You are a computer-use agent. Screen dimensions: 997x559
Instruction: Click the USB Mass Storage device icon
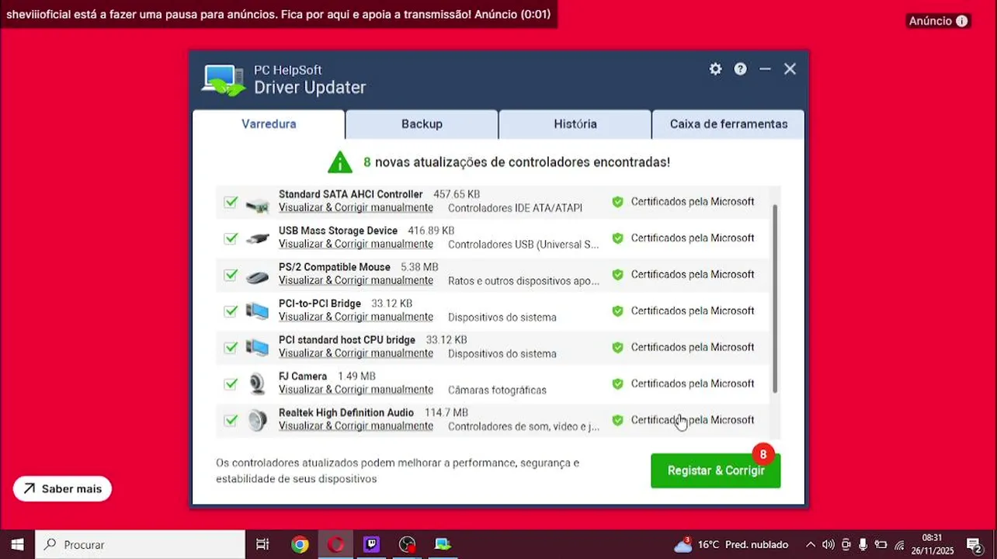[257, 239]
